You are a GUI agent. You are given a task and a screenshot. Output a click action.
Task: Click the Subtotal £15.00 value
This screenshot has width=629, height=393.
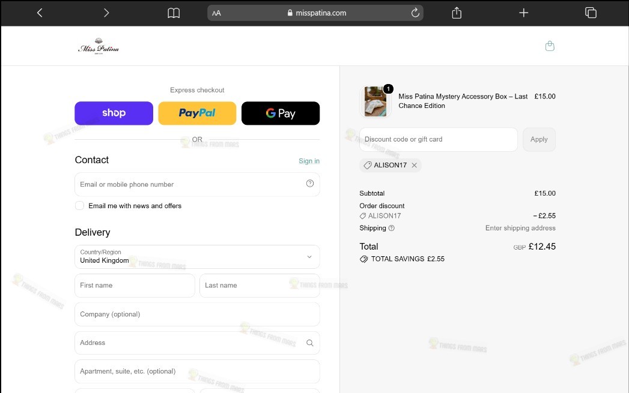click(x=545, y=193)
